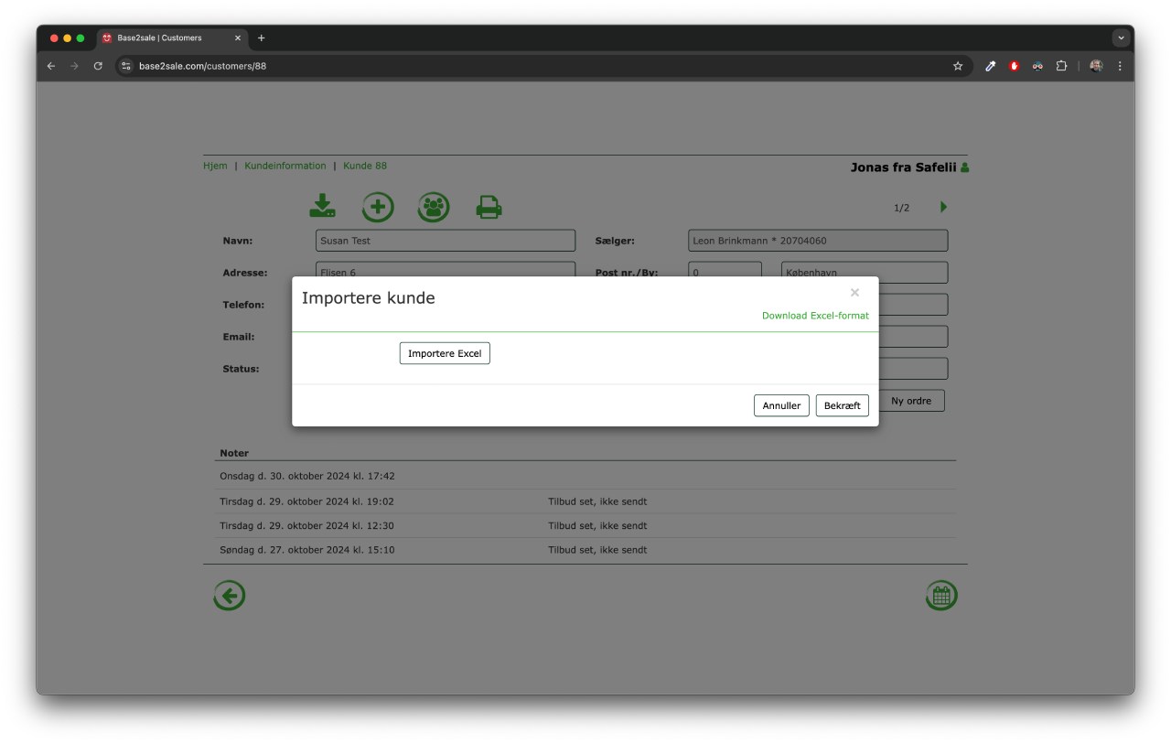This screenshot has width=1171, height=743.
Task: Open the browser extensions puzzle icon
Action: pos(1061,66)
